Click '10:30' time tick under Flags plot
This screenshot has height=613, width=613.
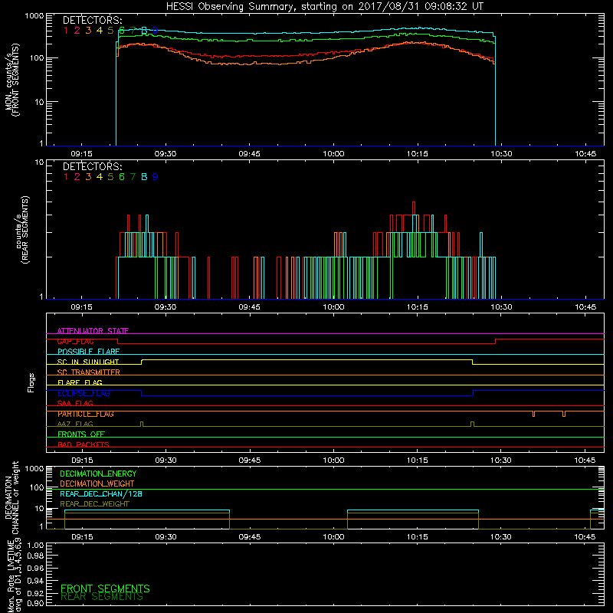pos(501,461)
